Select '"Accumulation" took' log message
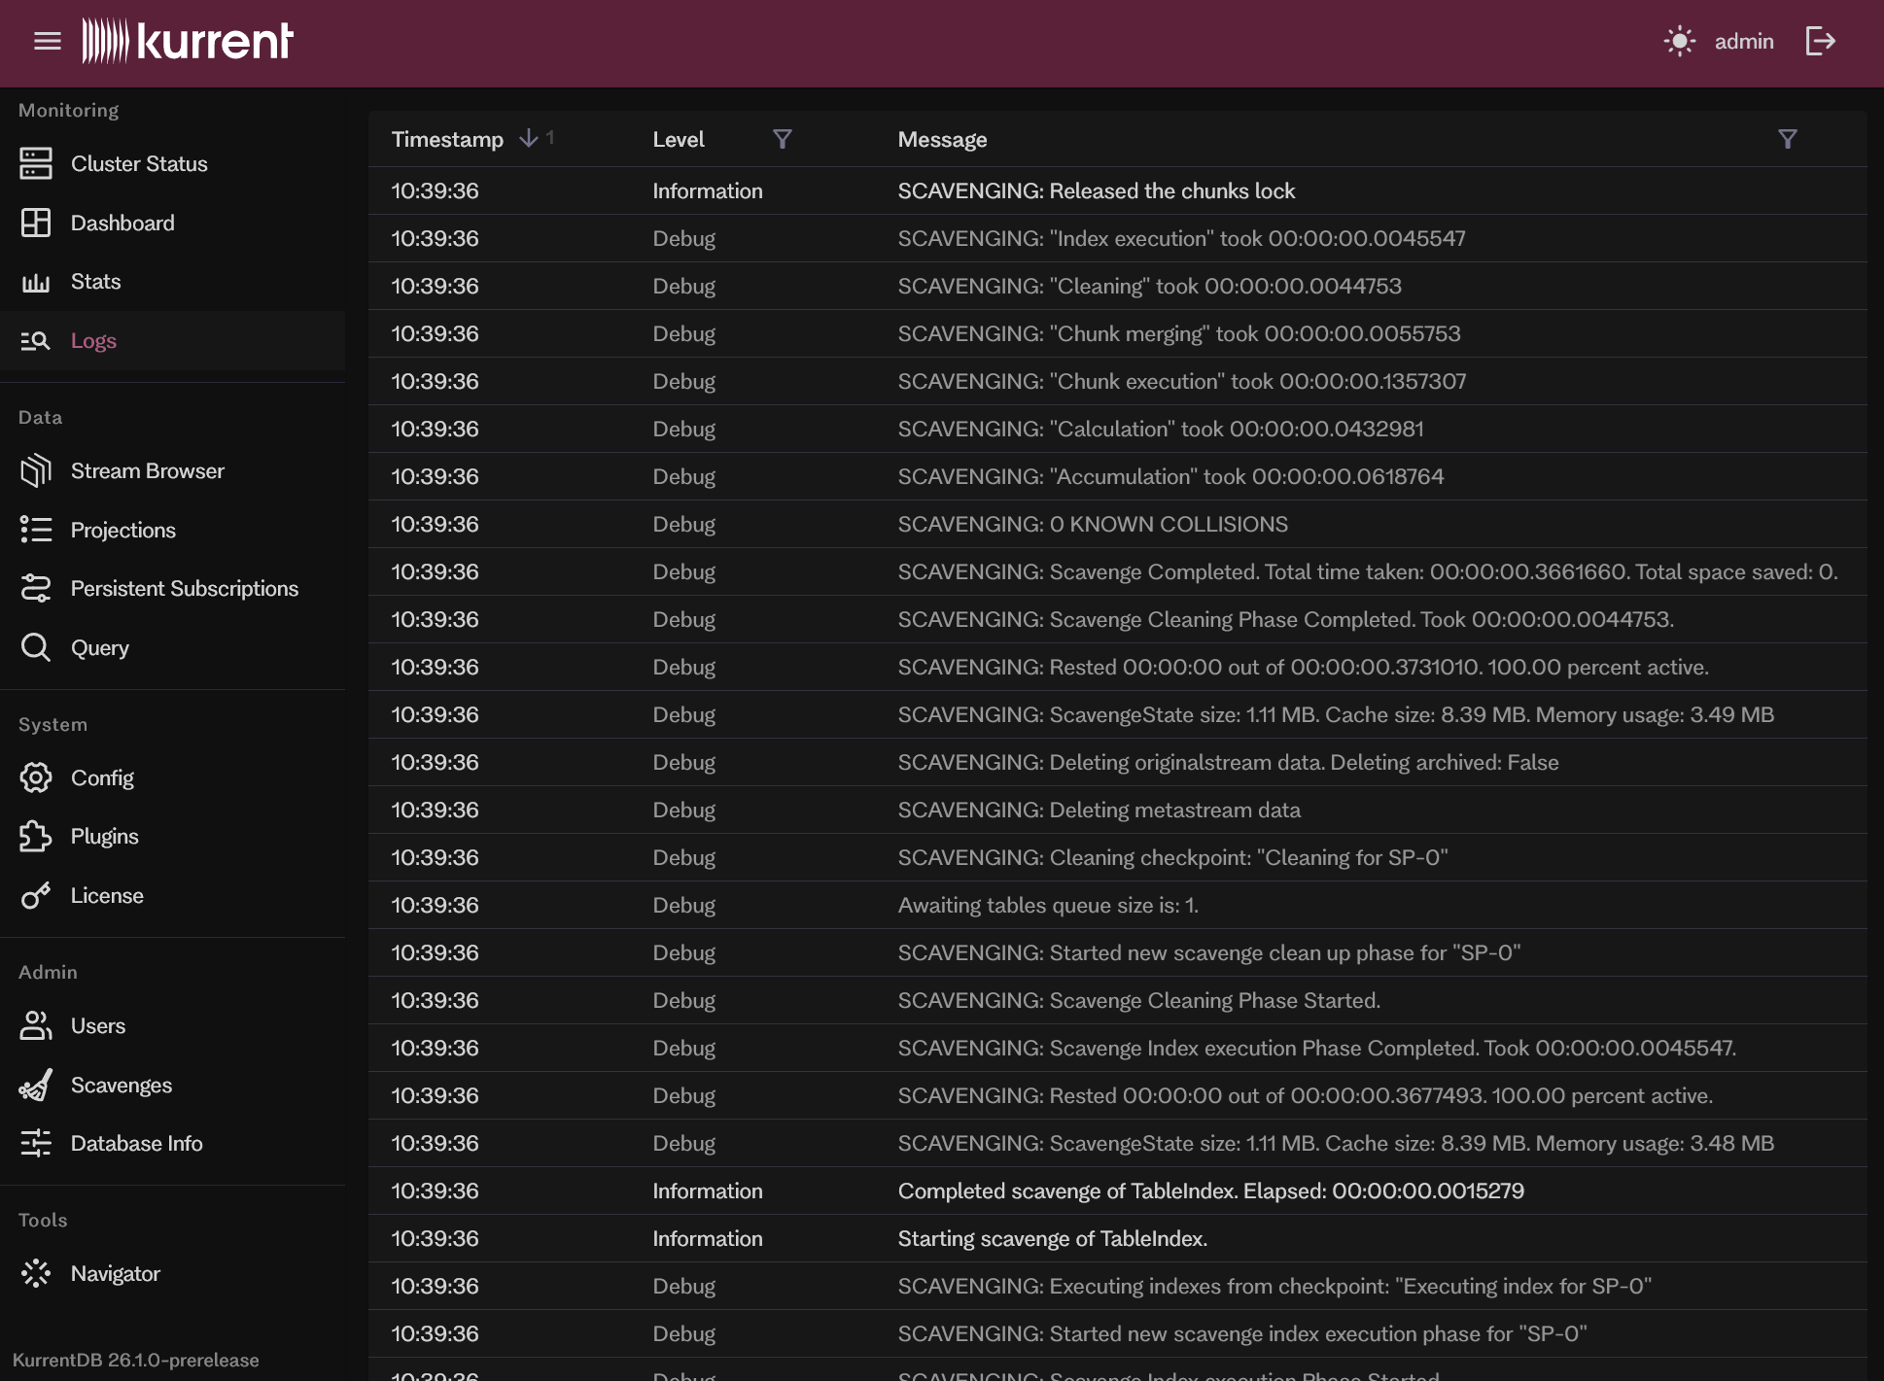Image resolution: width=1884 pixels, height=1381 pixels. (1170, 476)
